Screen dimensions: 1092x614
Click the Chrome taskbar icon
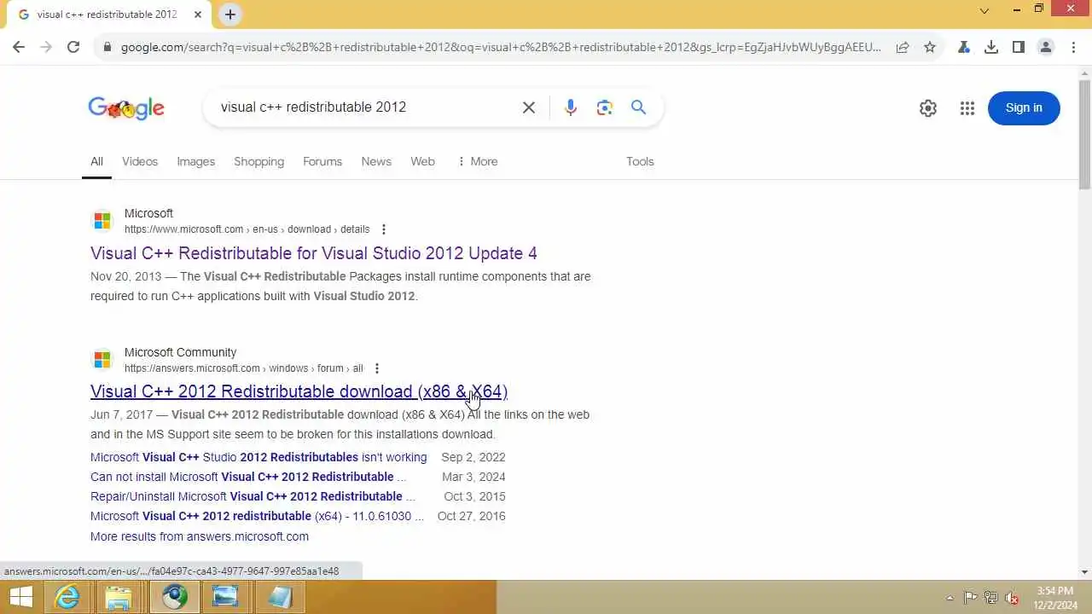coord(175,597)
